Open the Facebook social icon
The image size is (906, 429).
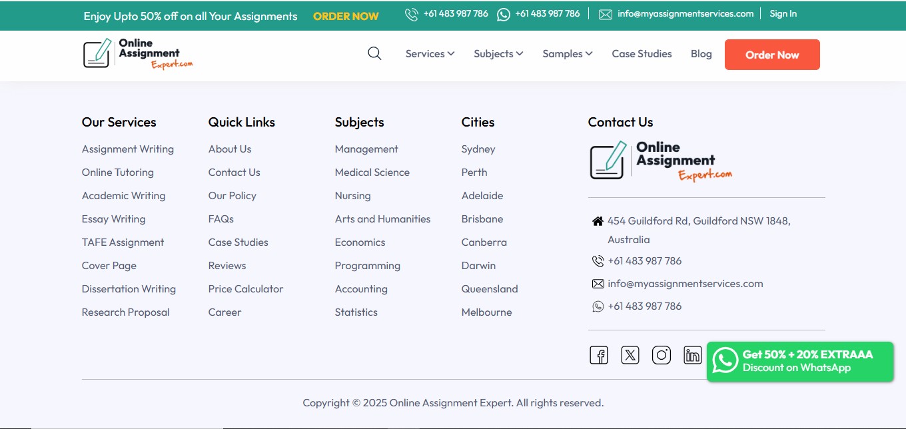pyautogui.click(x=599, y=355)
